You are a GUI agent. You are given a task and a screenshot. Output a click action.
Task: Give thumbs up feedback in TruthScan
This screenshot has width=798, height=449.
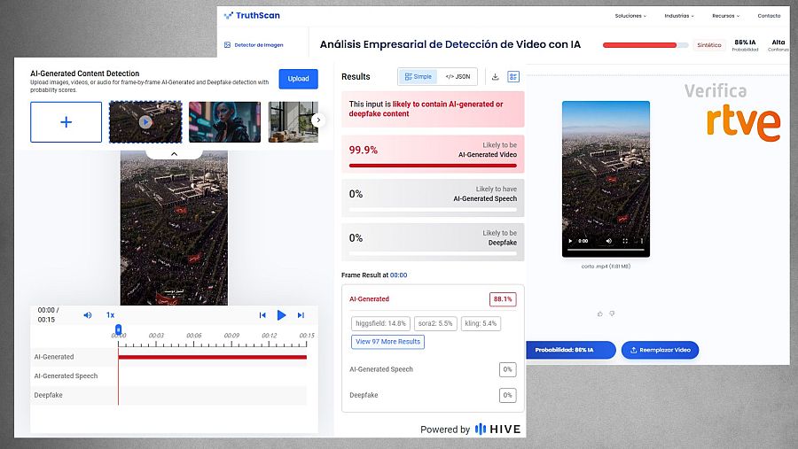(x=600, y=314)
